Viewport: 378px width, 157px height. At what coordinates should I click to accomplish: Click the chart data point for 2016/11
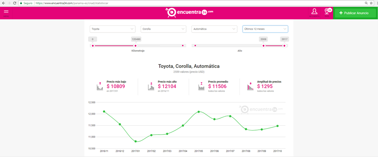104,112
